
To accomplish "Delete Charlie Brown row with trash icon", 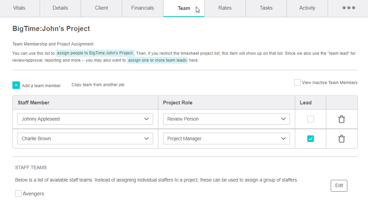I will click(341, 139).
